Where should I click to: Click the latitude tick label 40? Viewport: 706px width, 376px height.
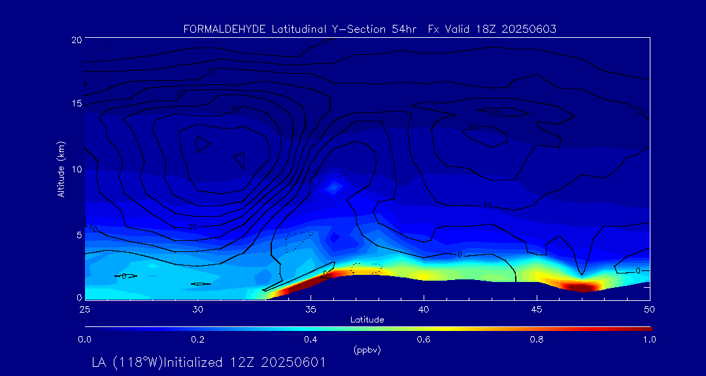[x=424, y=309]
